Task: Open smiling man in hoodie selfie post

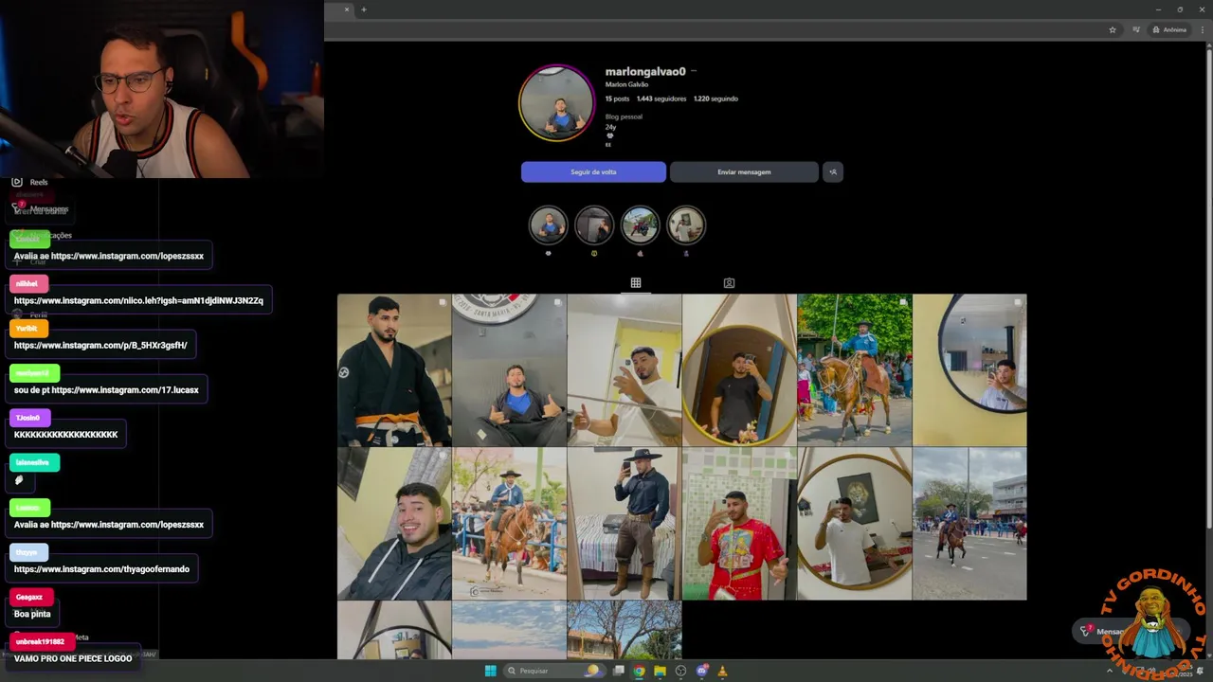Action: click(x=394, y=524)
